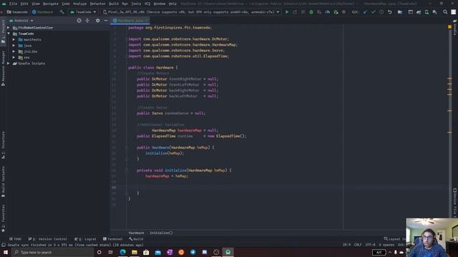458x257 pixels.
Task: Open the Tools menu
Action: (x=136, y=4)
